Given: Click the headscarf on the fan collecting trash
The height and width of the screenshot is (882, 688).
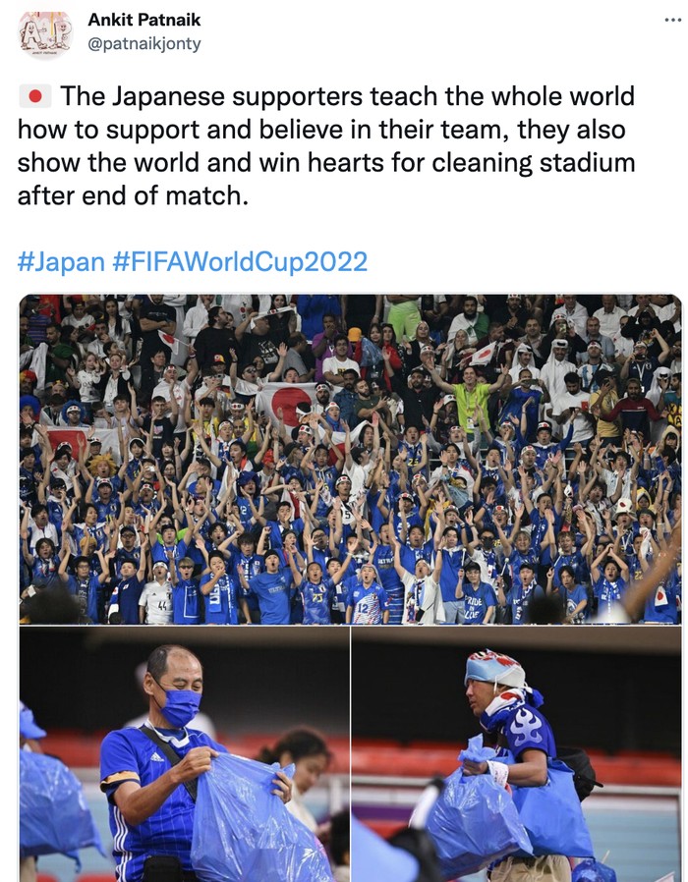Looking at the screenshot, I should click(x=497, y=678).
